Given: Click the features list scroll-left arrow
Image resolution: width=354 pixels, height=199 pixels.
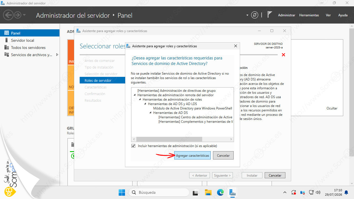Looking at the screenshot, I should coord(134,139).
